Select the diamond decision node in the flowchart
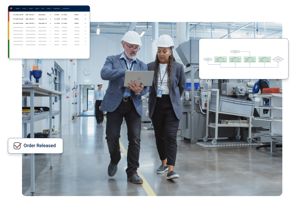This screenshot has height=218, width=295. point(278,59)
